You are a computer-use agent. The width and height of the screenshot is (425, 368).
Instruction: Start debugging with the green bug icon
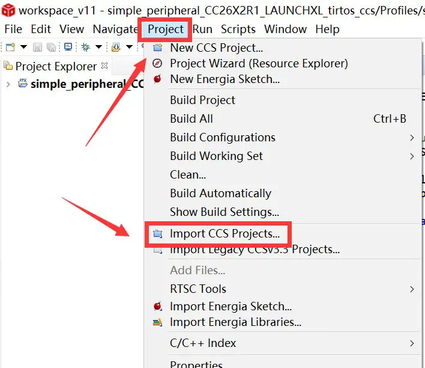(x=86, y=47)
